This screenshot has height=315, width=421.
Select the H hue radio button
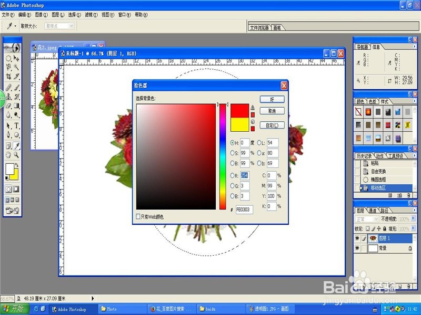pyautogui.click(x=232, y=143)
